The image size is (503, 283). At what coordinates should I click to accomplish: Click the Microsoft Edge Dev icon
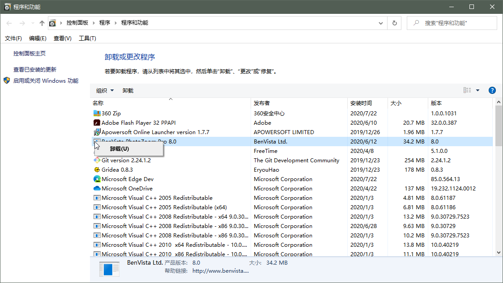click(x=97, y=179)
